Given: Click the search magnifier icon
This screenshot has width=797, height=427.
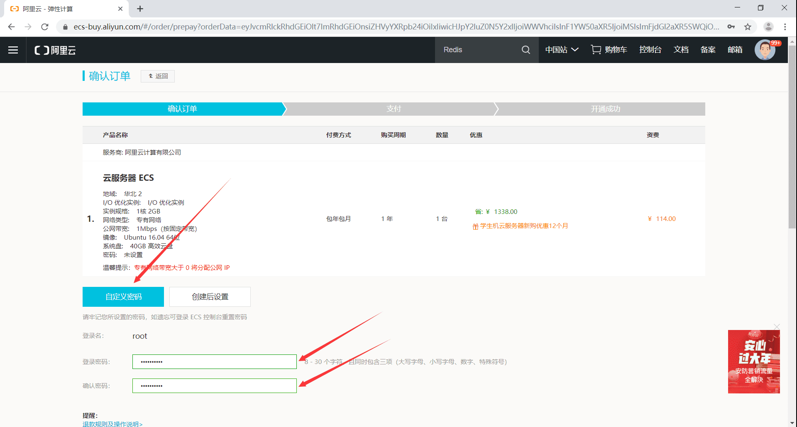Looking at the screenshot, I should tap(526, 50).
